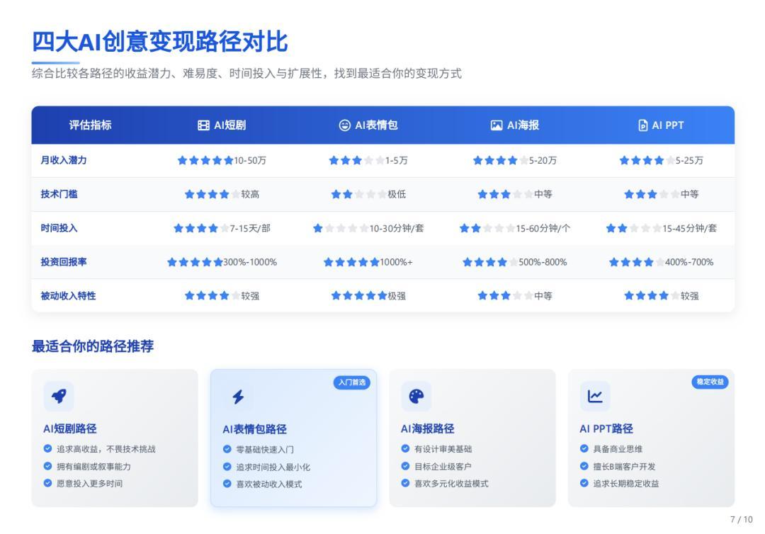Click star rating next to 10-50万
This screenshot has width=765, height=534.
[205, 161]
